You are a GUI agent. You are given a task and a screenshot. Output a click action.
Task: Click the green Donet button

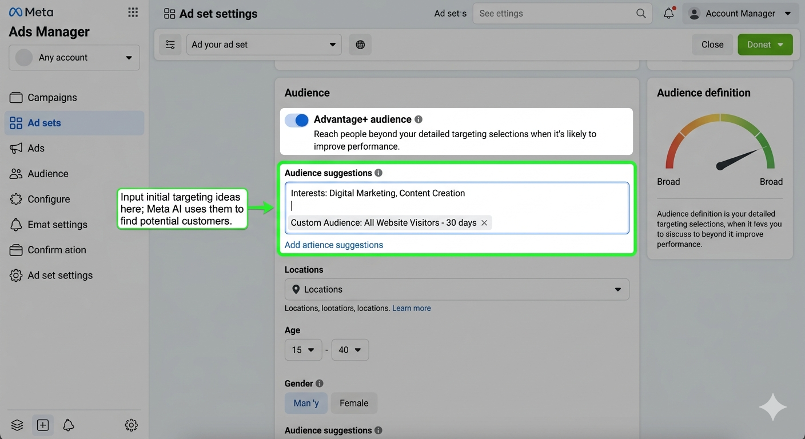[765, 45]
